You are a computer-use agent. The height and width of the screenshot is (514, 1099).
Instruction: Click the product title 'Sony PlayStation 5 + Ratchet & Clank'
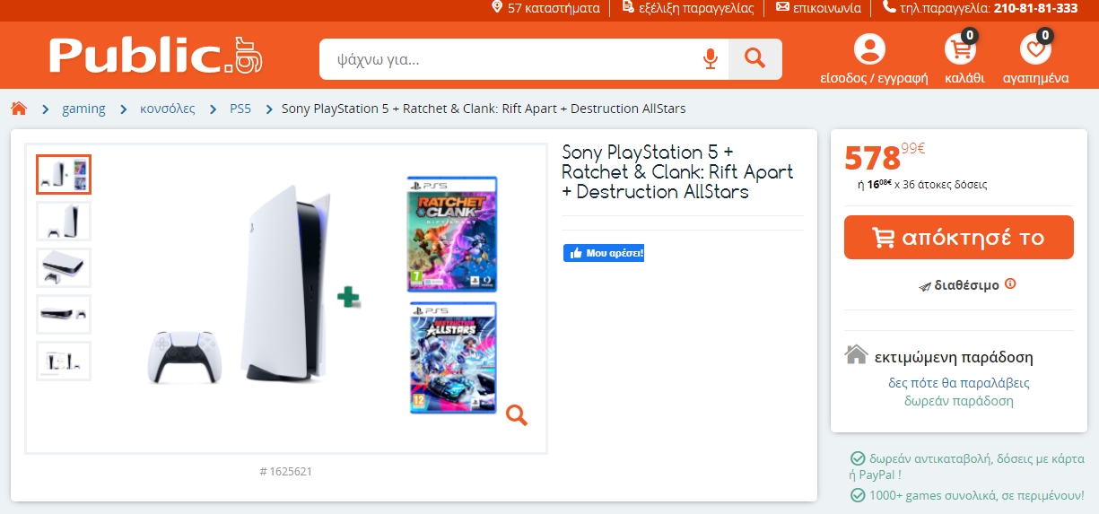click(677, 171)
